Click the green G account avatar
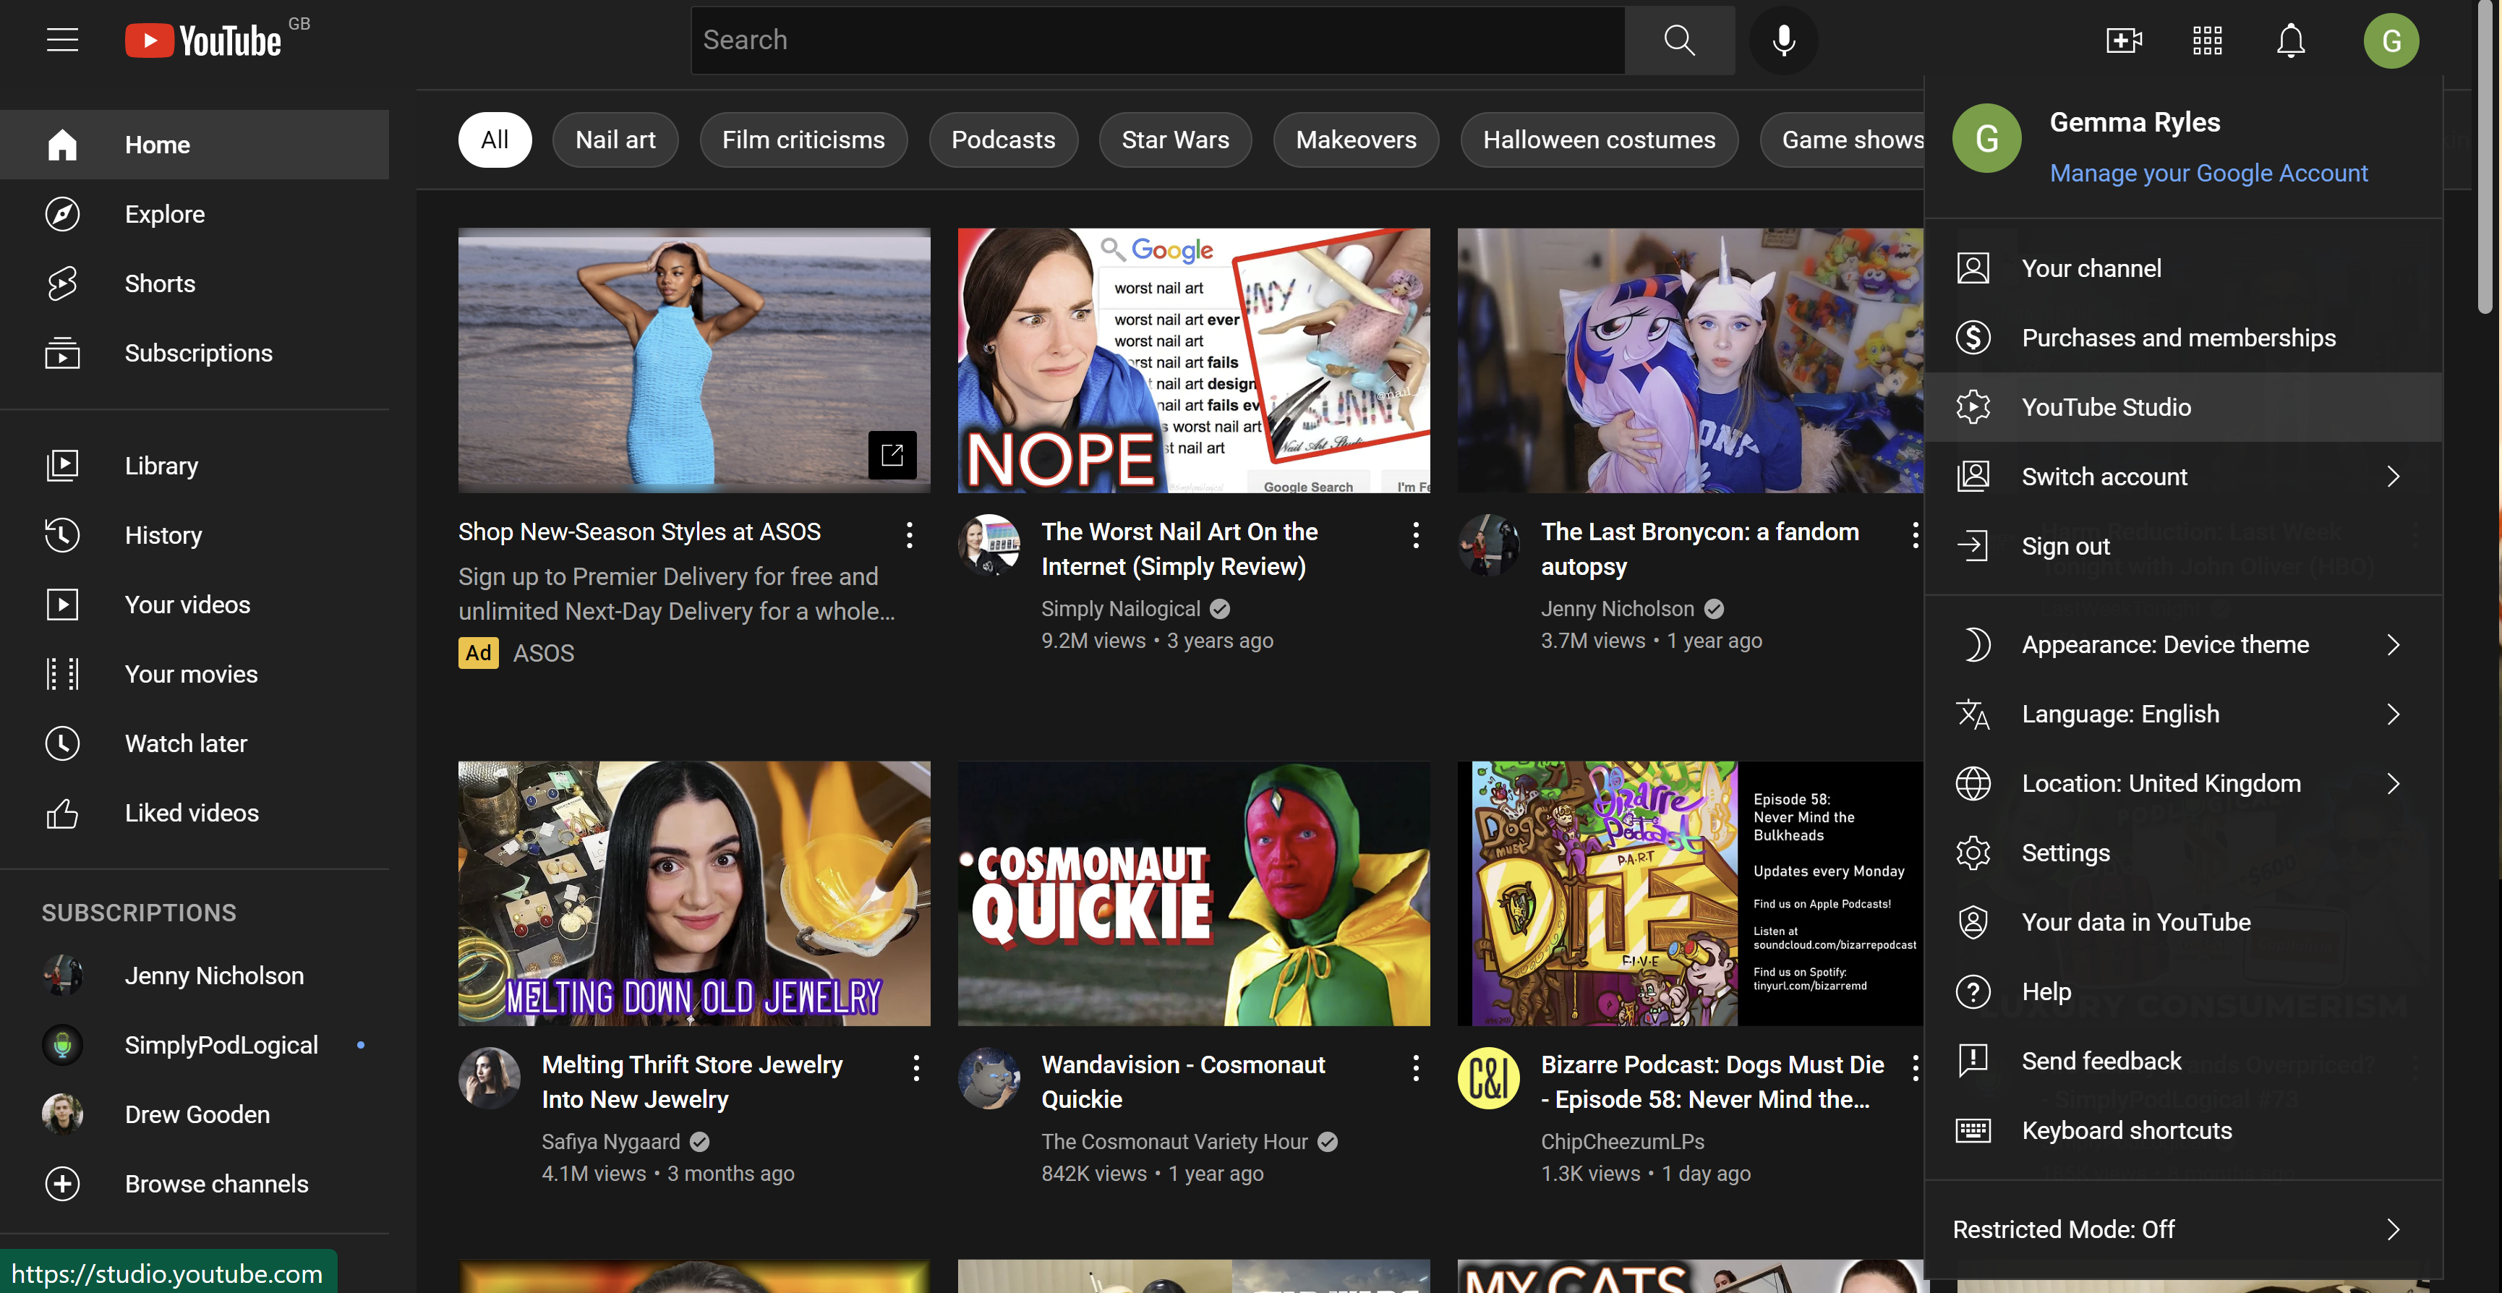The height and width of the screenshot is (1293, 2502). click(x=2391, y=40)
